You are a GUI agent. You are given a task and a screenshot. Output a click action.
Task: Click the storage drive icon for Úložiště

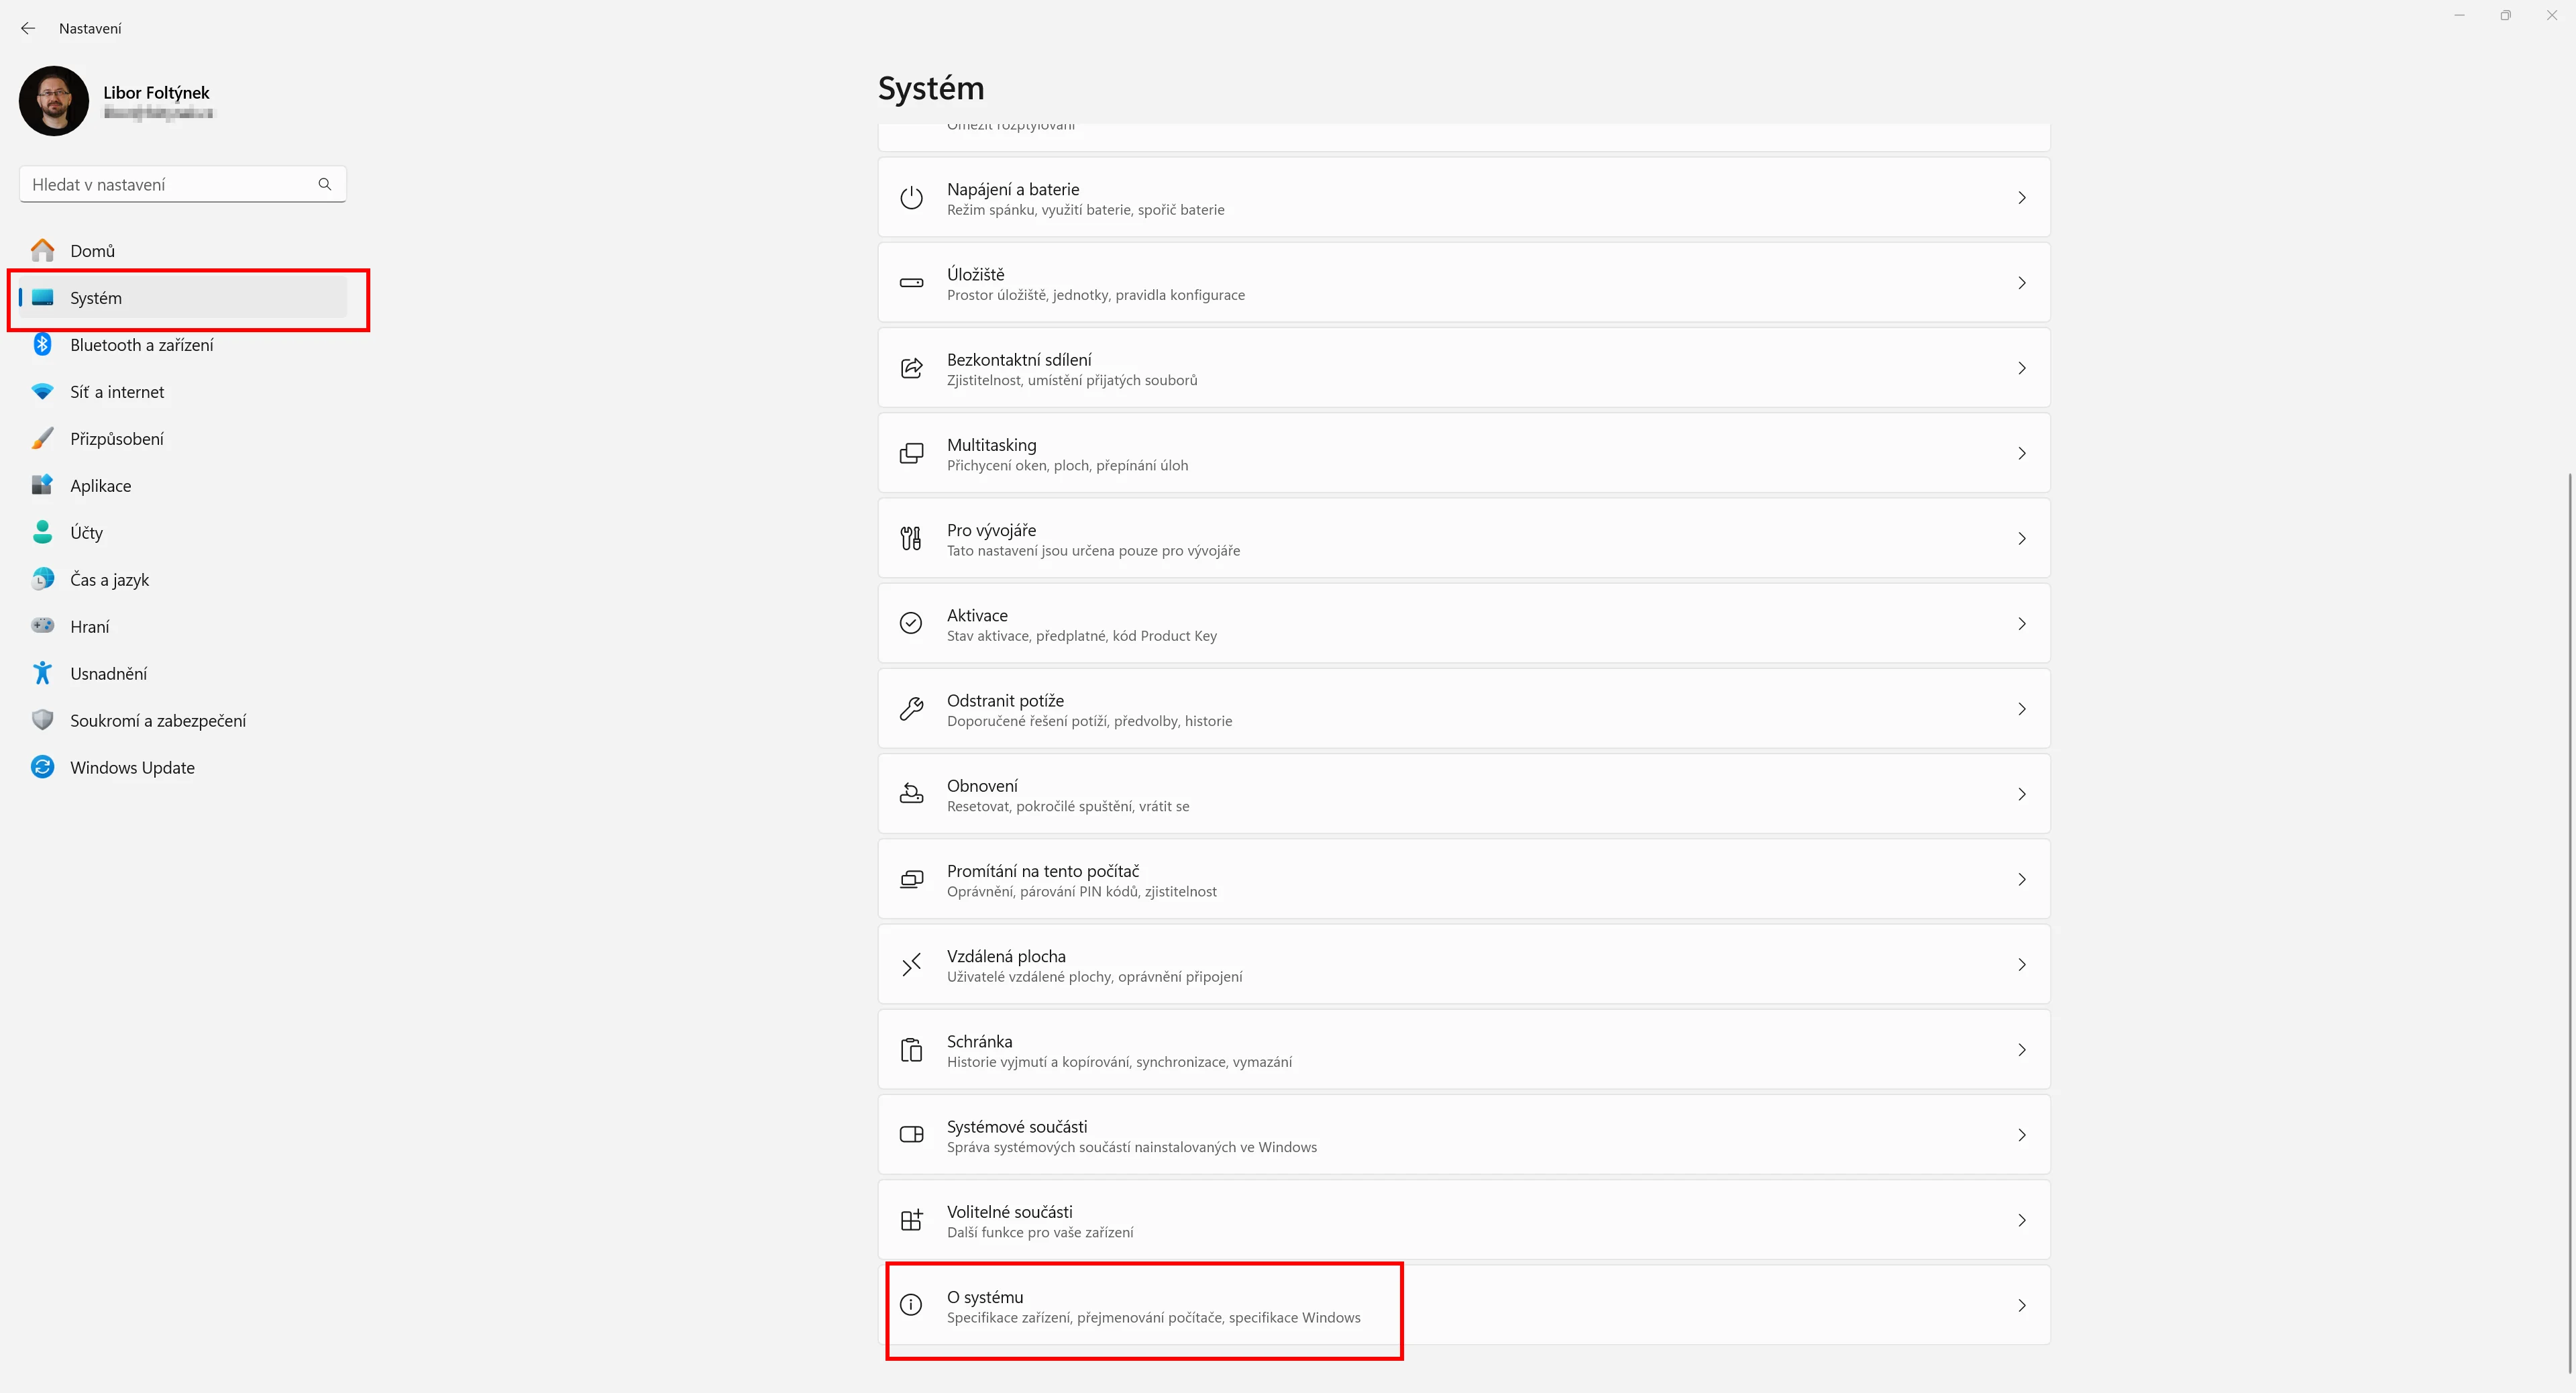pos(911,283)
